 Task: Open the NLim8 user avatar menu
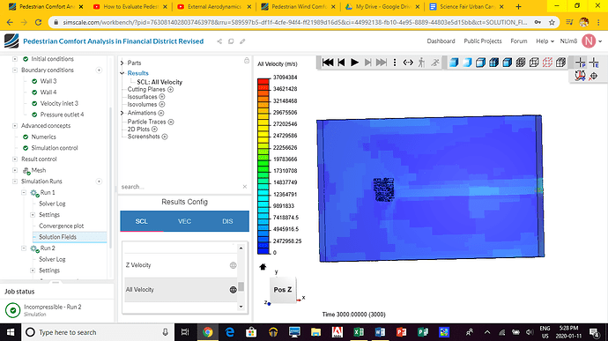tap(589, 41)
